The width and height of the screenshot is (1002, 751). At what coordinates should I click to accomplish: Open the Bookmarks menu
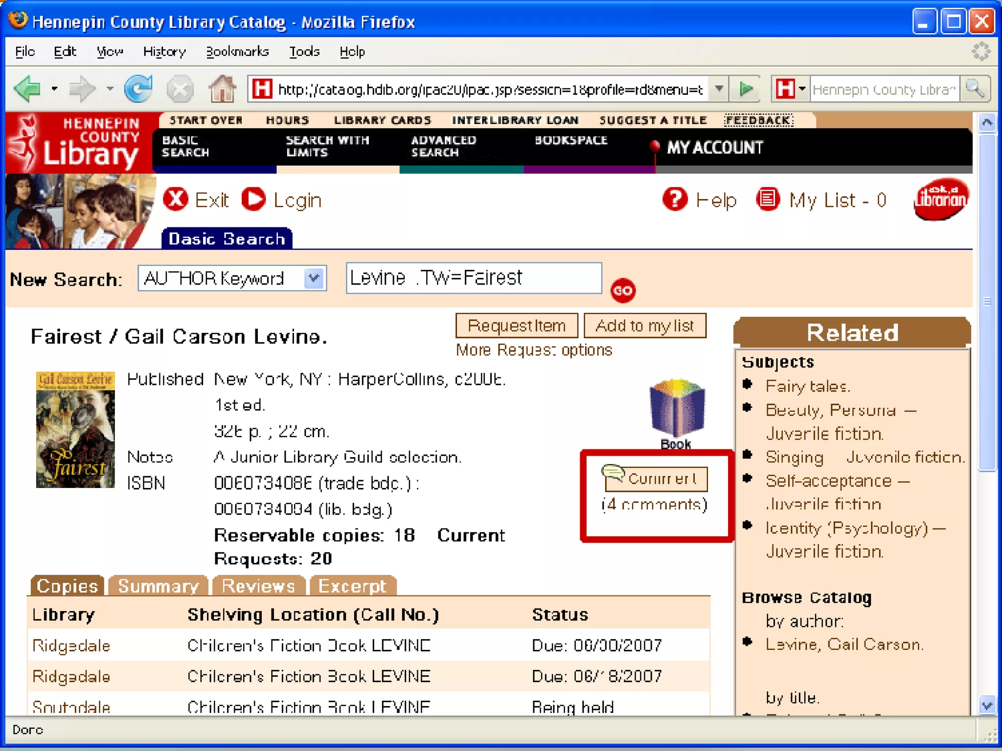point(237,51)
